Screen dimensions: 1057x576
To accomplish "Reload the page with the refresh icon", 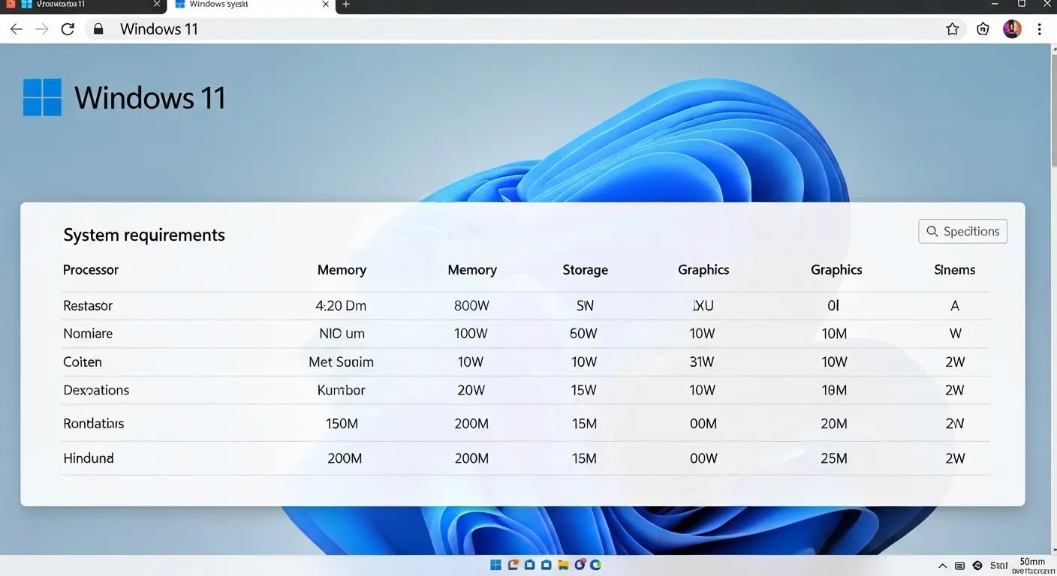I will pos(68,29).
